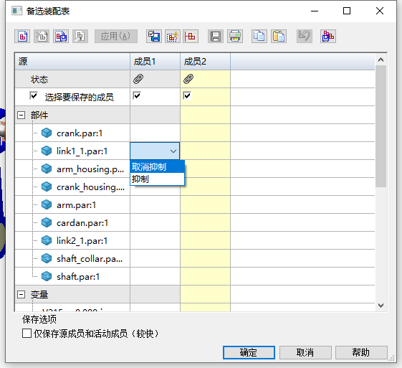Close the 备选装配表 dialog window
Screen dimensions: 402x368
tap(380, 11)
